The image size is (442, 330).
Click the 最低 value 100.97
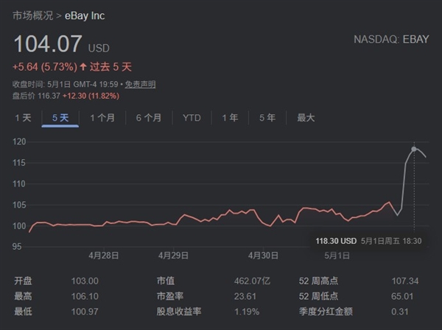pos(85,312)
